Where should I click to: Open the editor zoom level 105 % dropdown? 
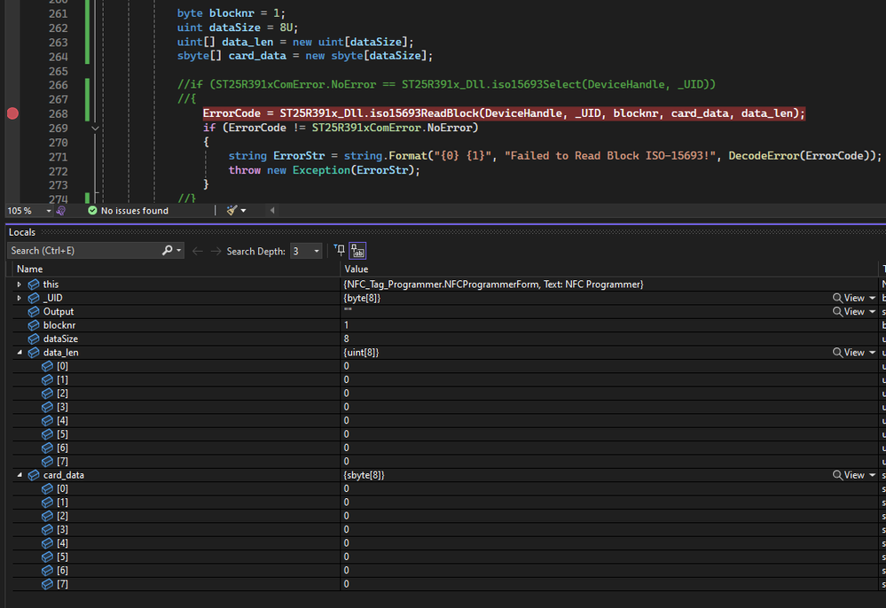pyautogui.click(x=49, y=211)
